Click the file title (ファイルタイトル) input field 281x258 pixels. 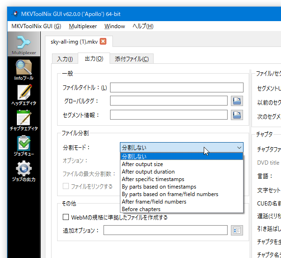(x=177, y=87)
